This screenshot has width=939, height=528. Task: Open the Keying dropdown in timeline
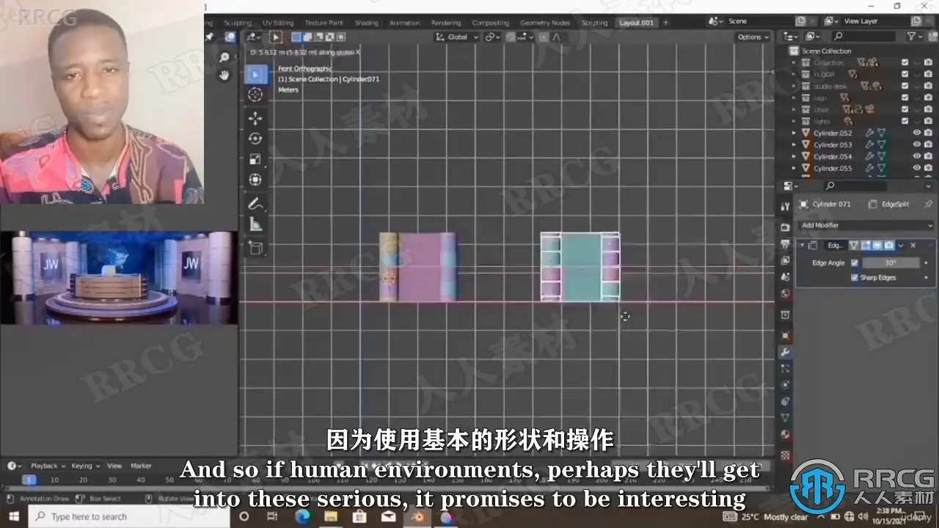coord(85,466)
